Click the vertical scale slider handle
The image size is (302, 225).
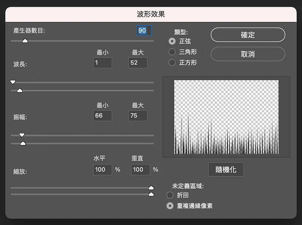click(x=151, y=194)
